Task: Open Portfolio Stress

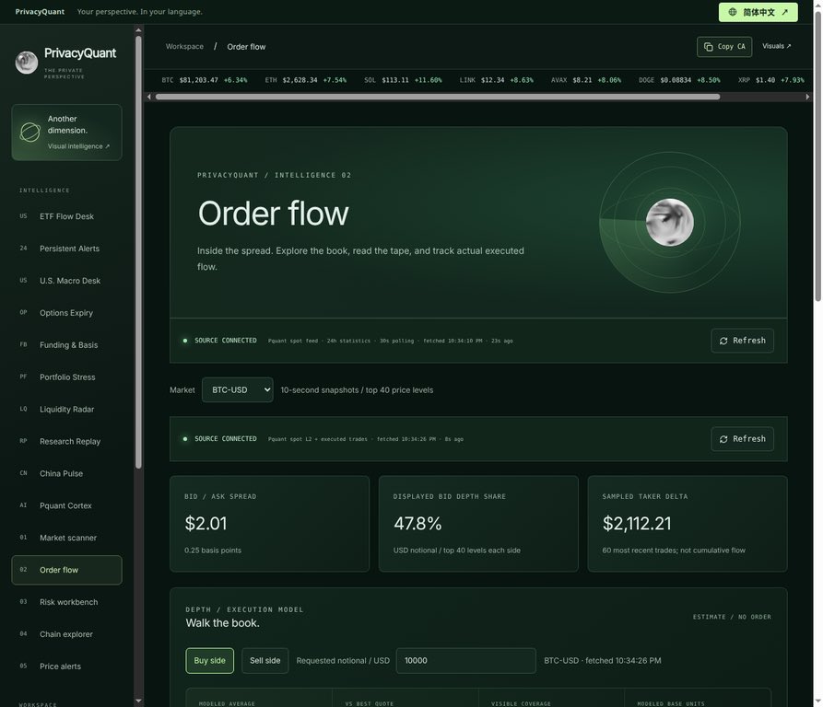Action: pos(66,377)
